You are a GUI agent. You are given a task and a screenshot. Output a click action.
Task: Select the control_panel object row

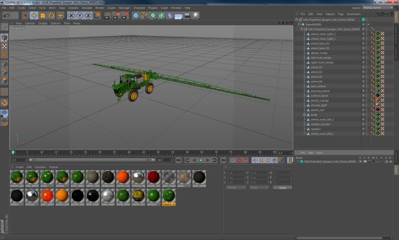click(319, 96)
